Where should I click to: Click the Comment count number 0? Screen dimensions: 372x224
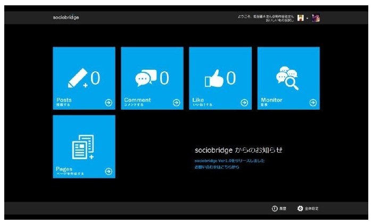coord(164,78)
